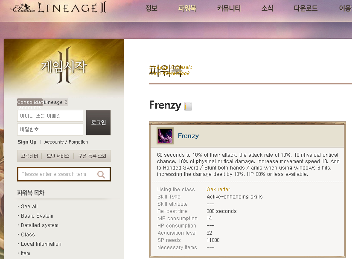
Task: Open Item in powerbook index
Action: [x=25, y=253]
